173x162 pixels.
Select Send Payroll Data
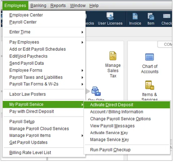(44, 63)
